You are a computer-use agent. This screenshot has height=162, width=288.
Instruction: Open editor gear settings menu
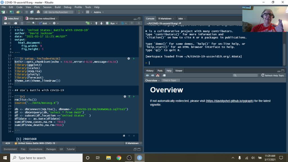click(54, 23)
